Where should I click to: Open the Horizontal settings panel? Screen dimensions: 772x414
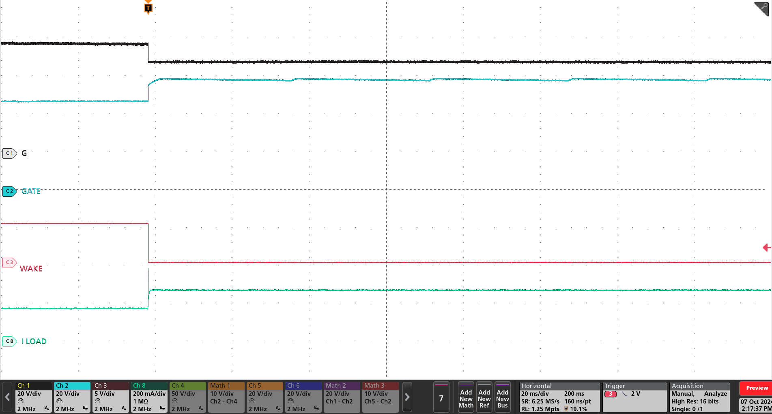point(559,397)
